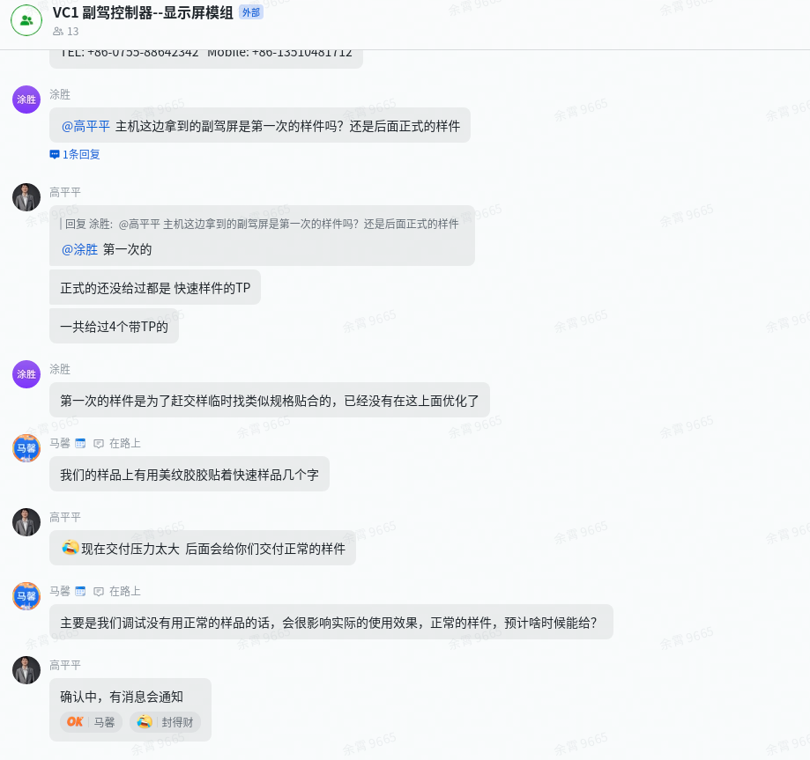Click the calendar icon next to first 马馨
This screenshot has height=760, width=810.
[x=80, y=443]
